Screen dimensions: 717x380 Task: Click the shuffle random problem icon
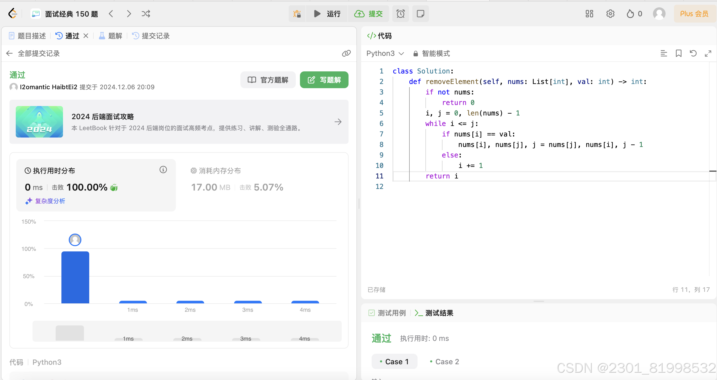146,14
